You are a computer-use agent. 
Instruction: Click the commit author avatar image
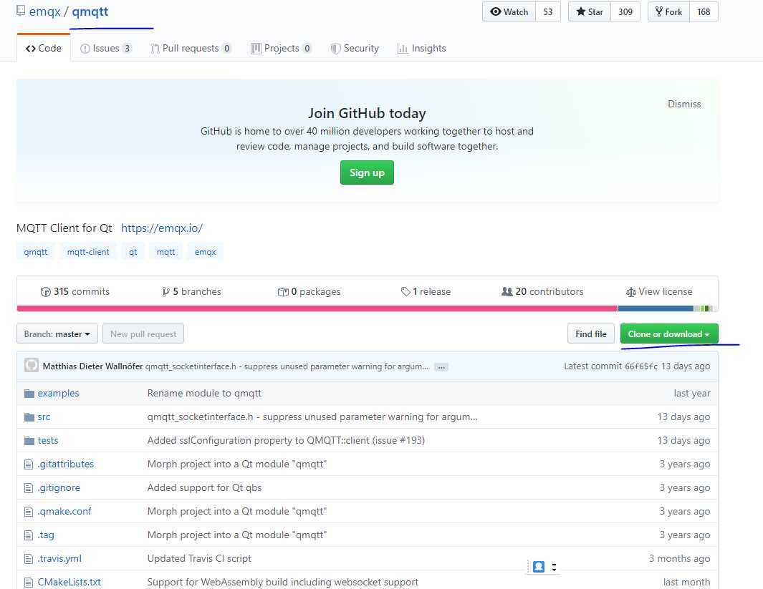coord(32,366)
